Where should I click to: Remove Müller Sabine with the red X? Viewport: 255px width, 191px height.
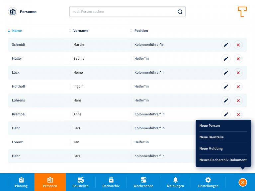point(238,59)
